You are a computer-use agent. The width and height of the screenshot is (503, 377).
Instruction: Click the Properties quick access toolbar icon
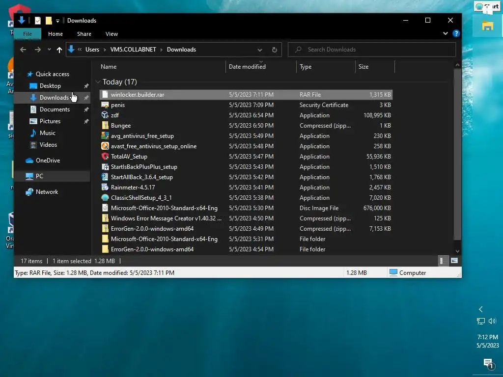tap(37, 21)
